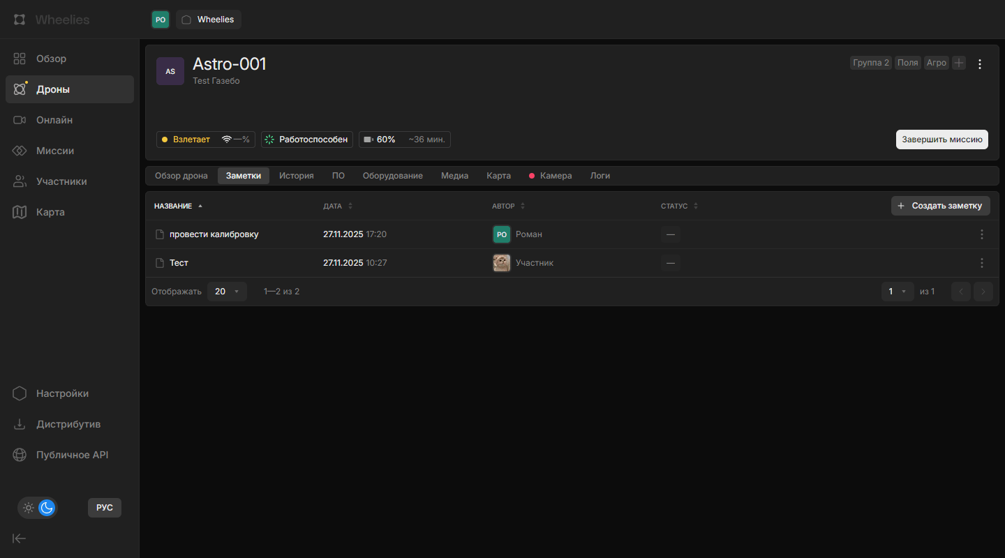Open Публичное API globe icon
The height and width of the screenshot is (558, 1005).
[x=20, y=455]
